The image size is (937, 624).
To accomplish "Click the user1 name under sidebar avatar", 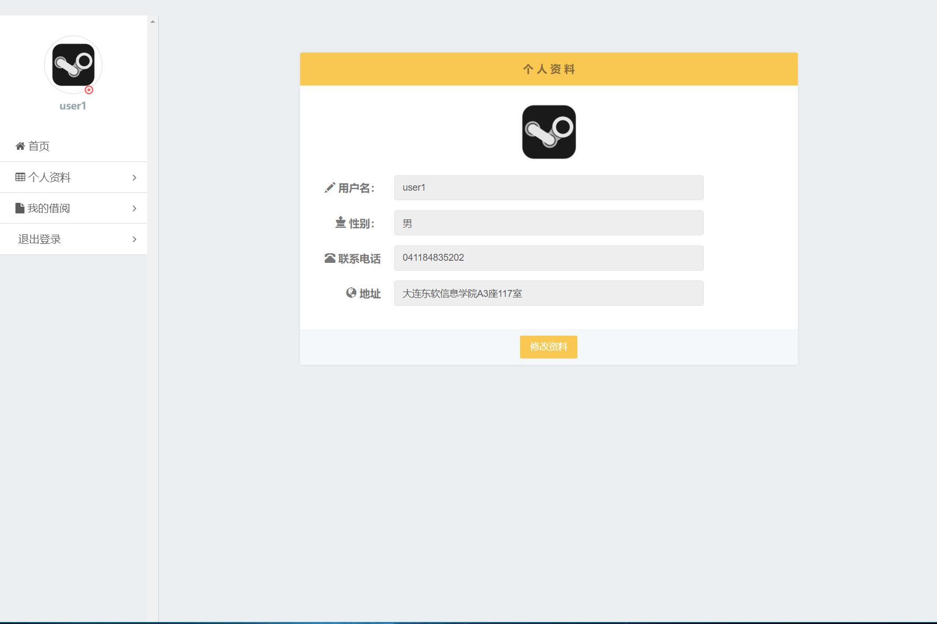I will click(73, 106).
